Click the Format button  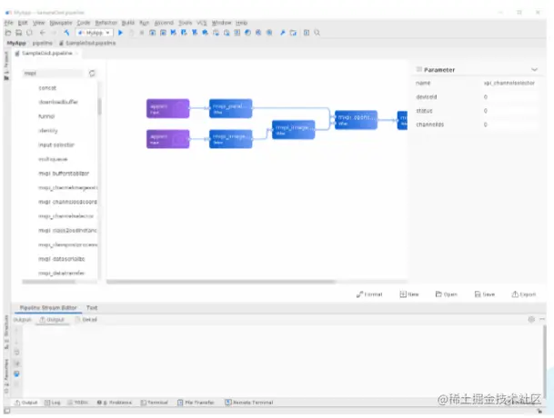(369, 294)
